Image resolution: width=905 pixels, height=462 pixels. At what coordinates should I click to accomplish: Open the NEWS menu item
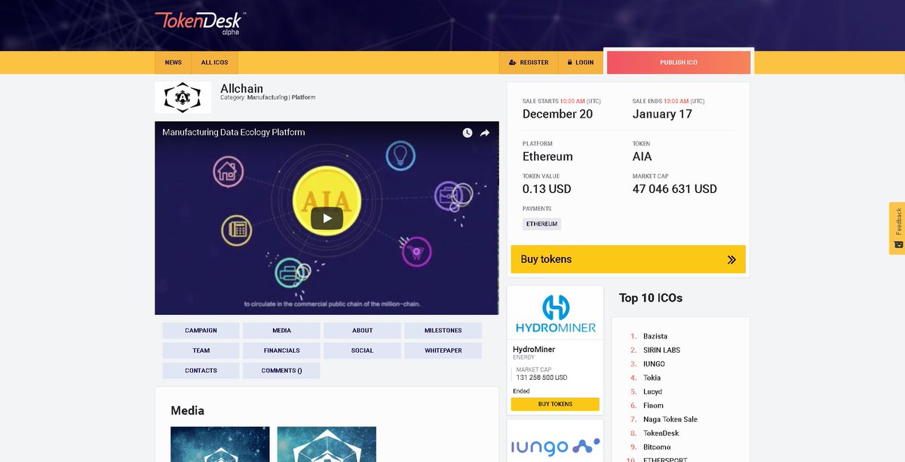[x=173, y=63]
